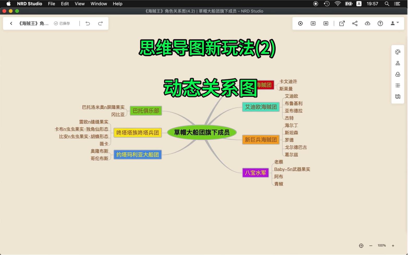Click leaf node 老蔡
The width and height of the screenshot is (408, 255).
coord(279,162)
